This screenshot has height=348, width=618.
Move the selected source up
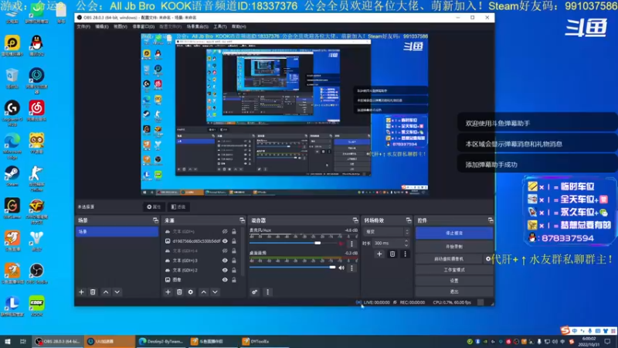coord(204,292)
